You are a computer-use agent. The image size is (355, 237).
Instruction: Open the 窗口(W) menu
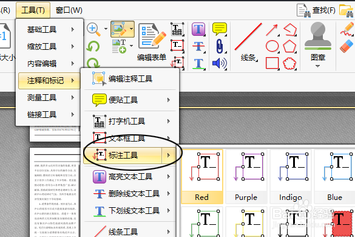click(x=69, y=10)
